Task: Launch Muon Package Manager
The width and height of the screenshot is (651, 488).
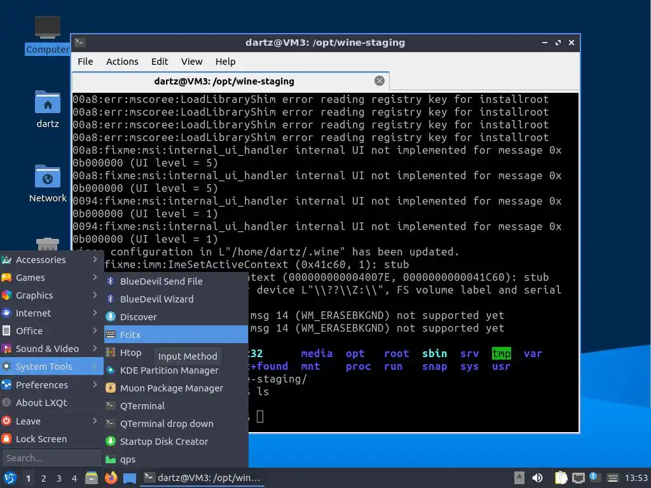Action: pyautogui.click(x=176, y=388)
